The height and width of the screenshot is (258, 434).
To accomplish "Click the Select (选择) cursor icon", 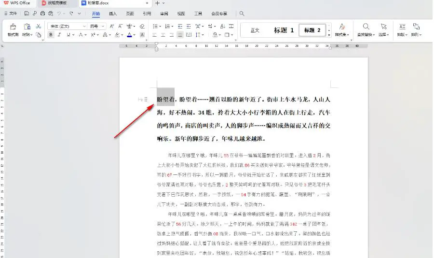I will click(x=384, y=27).
